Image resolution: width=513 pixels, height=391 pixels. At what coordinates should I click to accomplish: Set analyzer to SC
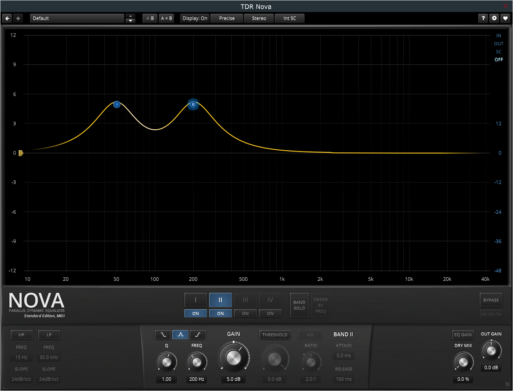[x=498, y=52]
